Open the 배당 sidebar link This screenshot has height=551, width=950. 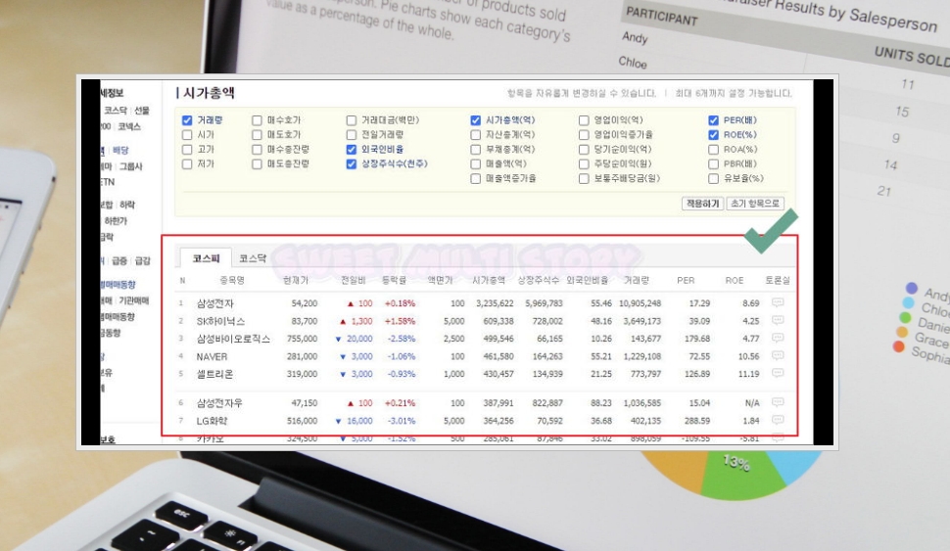(x=120, y=150)
